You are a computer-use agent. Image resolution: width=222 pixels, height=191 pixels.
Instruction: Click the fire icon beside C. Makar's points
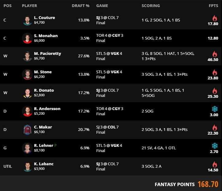[x=214, y=127]
